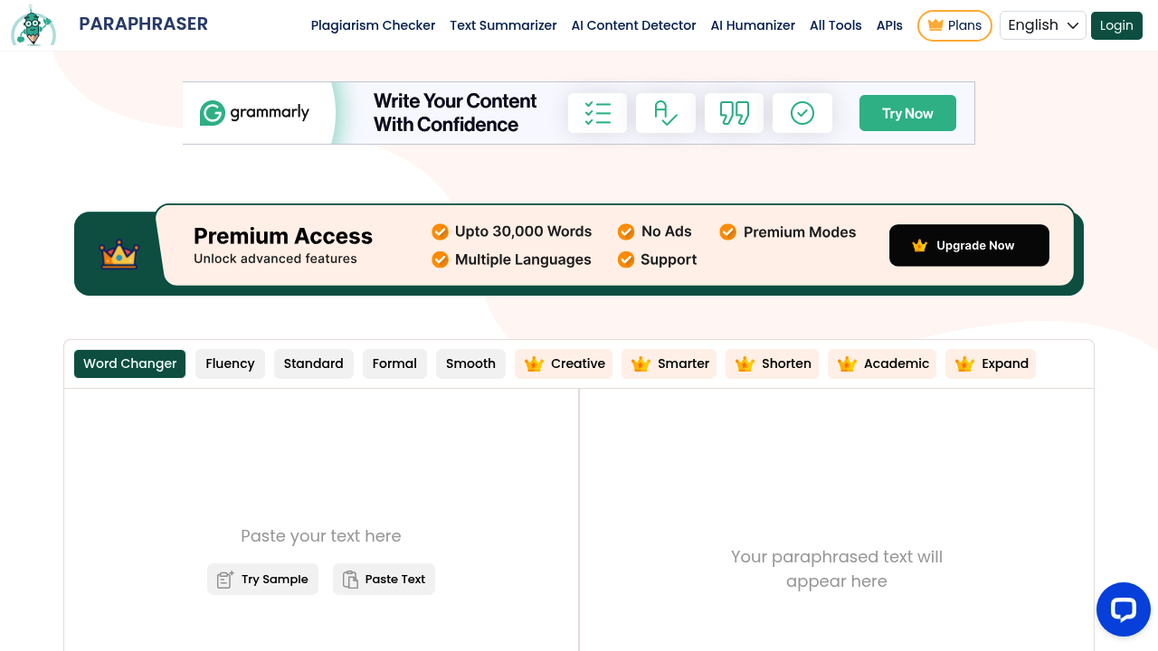Open the live chat bubble
This screenshot has width=1158, height=651.
coord(1124,609)
